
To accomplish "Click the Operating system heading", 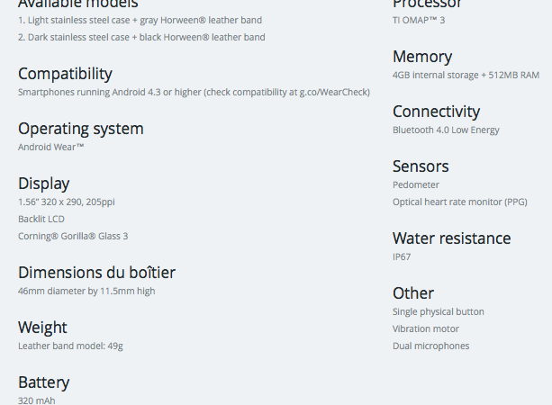I will pyautogui.click(x=80, y=129).
